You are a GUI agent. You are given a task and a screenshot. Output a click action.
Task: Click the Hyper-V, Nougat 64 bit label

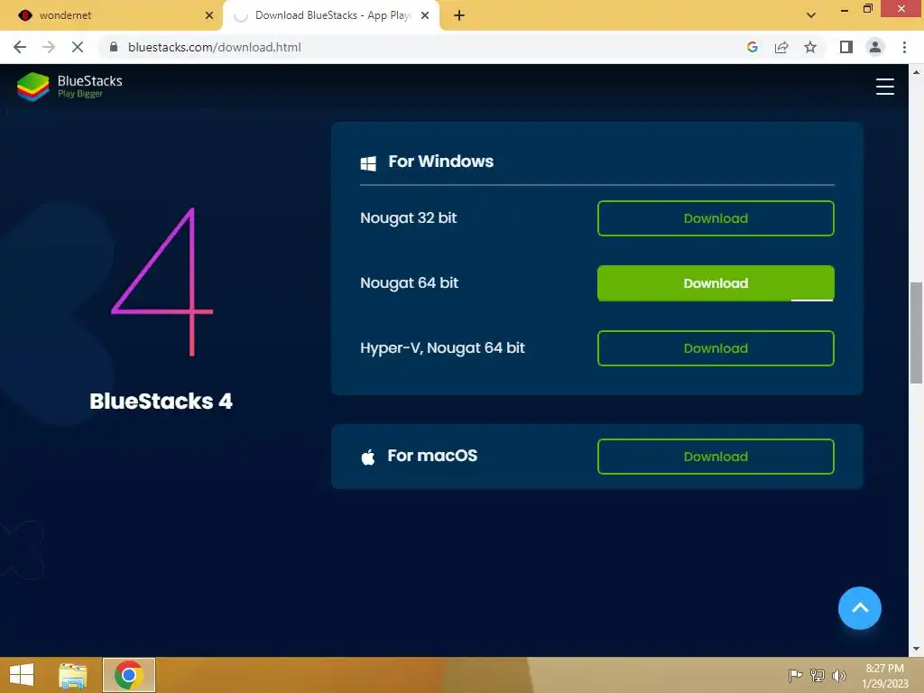point(442,347)
